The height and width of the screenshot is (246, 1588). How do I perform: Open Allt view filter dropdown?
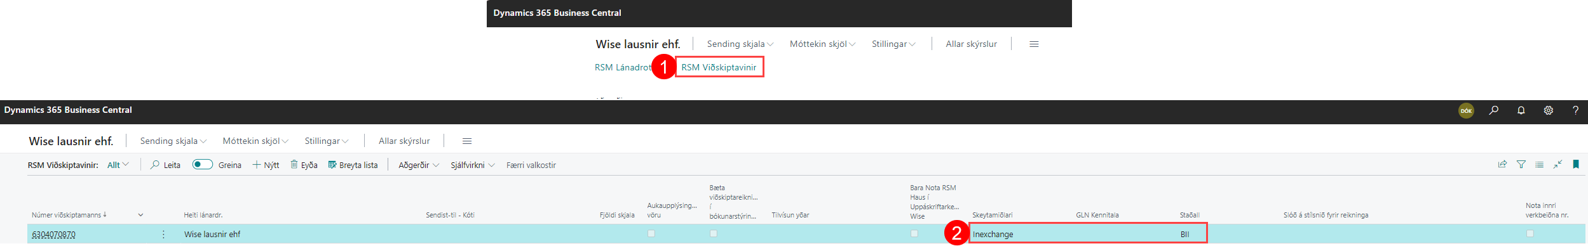pyautogui.click(x=118, y=165)
